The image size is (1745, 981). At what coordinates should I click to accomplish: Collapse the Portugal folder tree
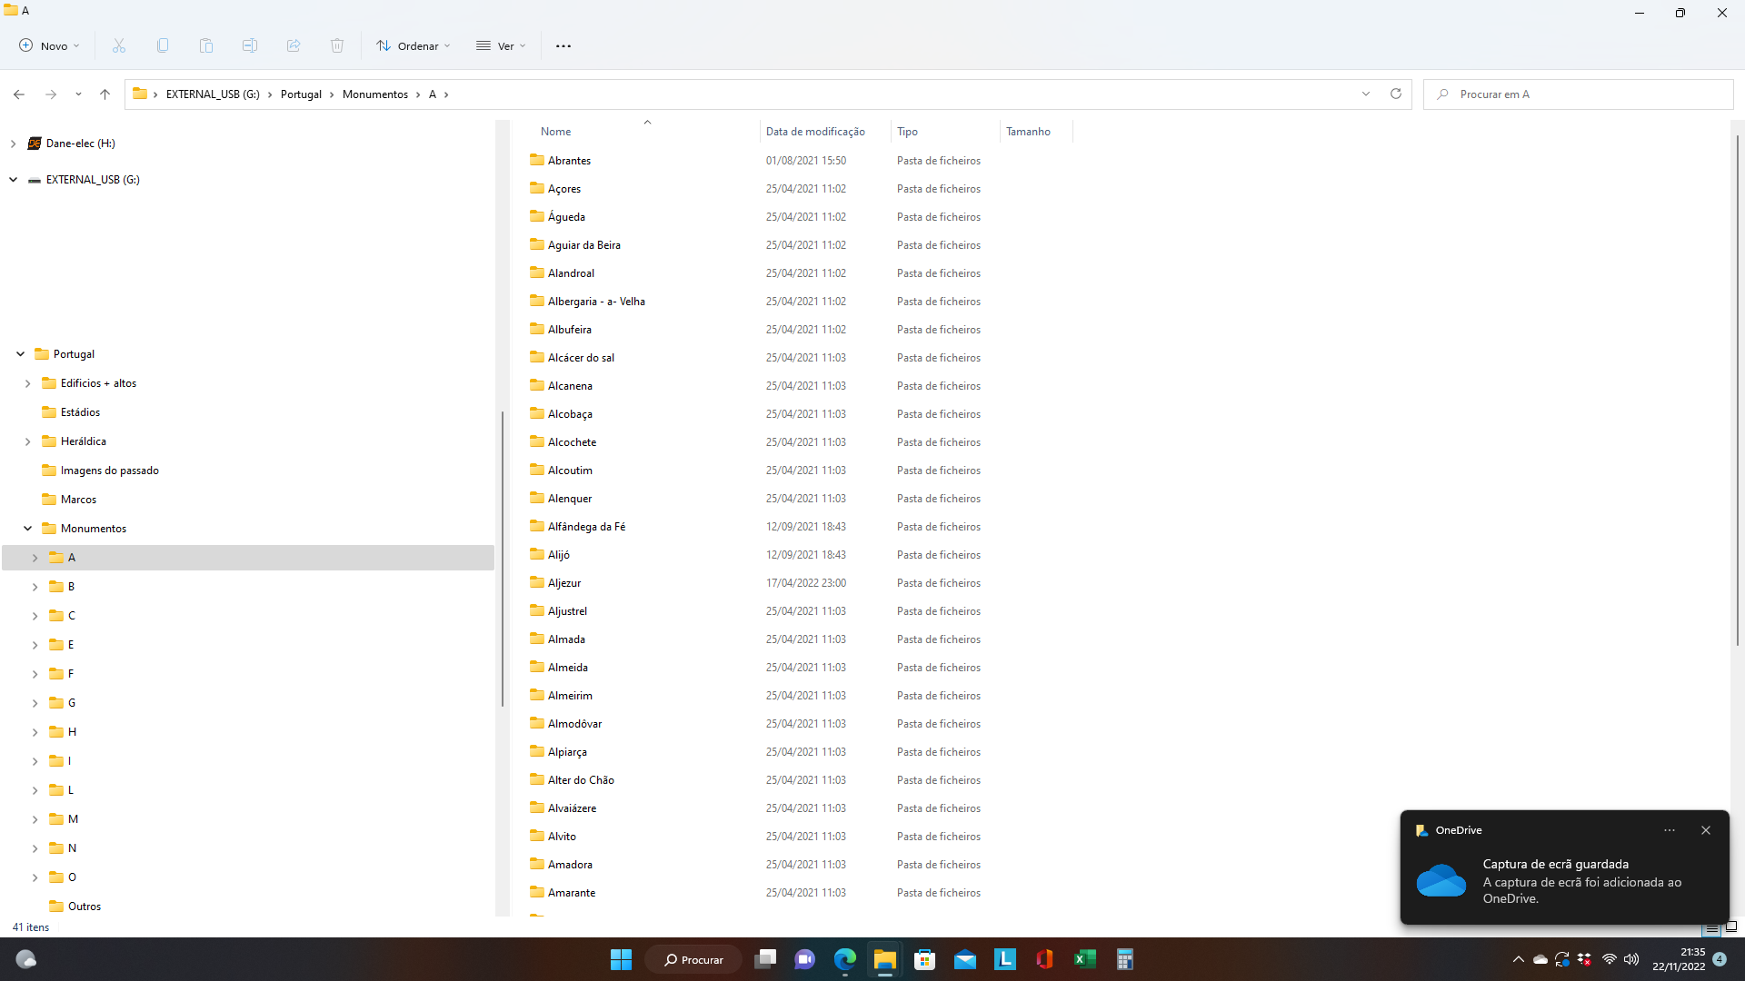(x=20, y=354)
